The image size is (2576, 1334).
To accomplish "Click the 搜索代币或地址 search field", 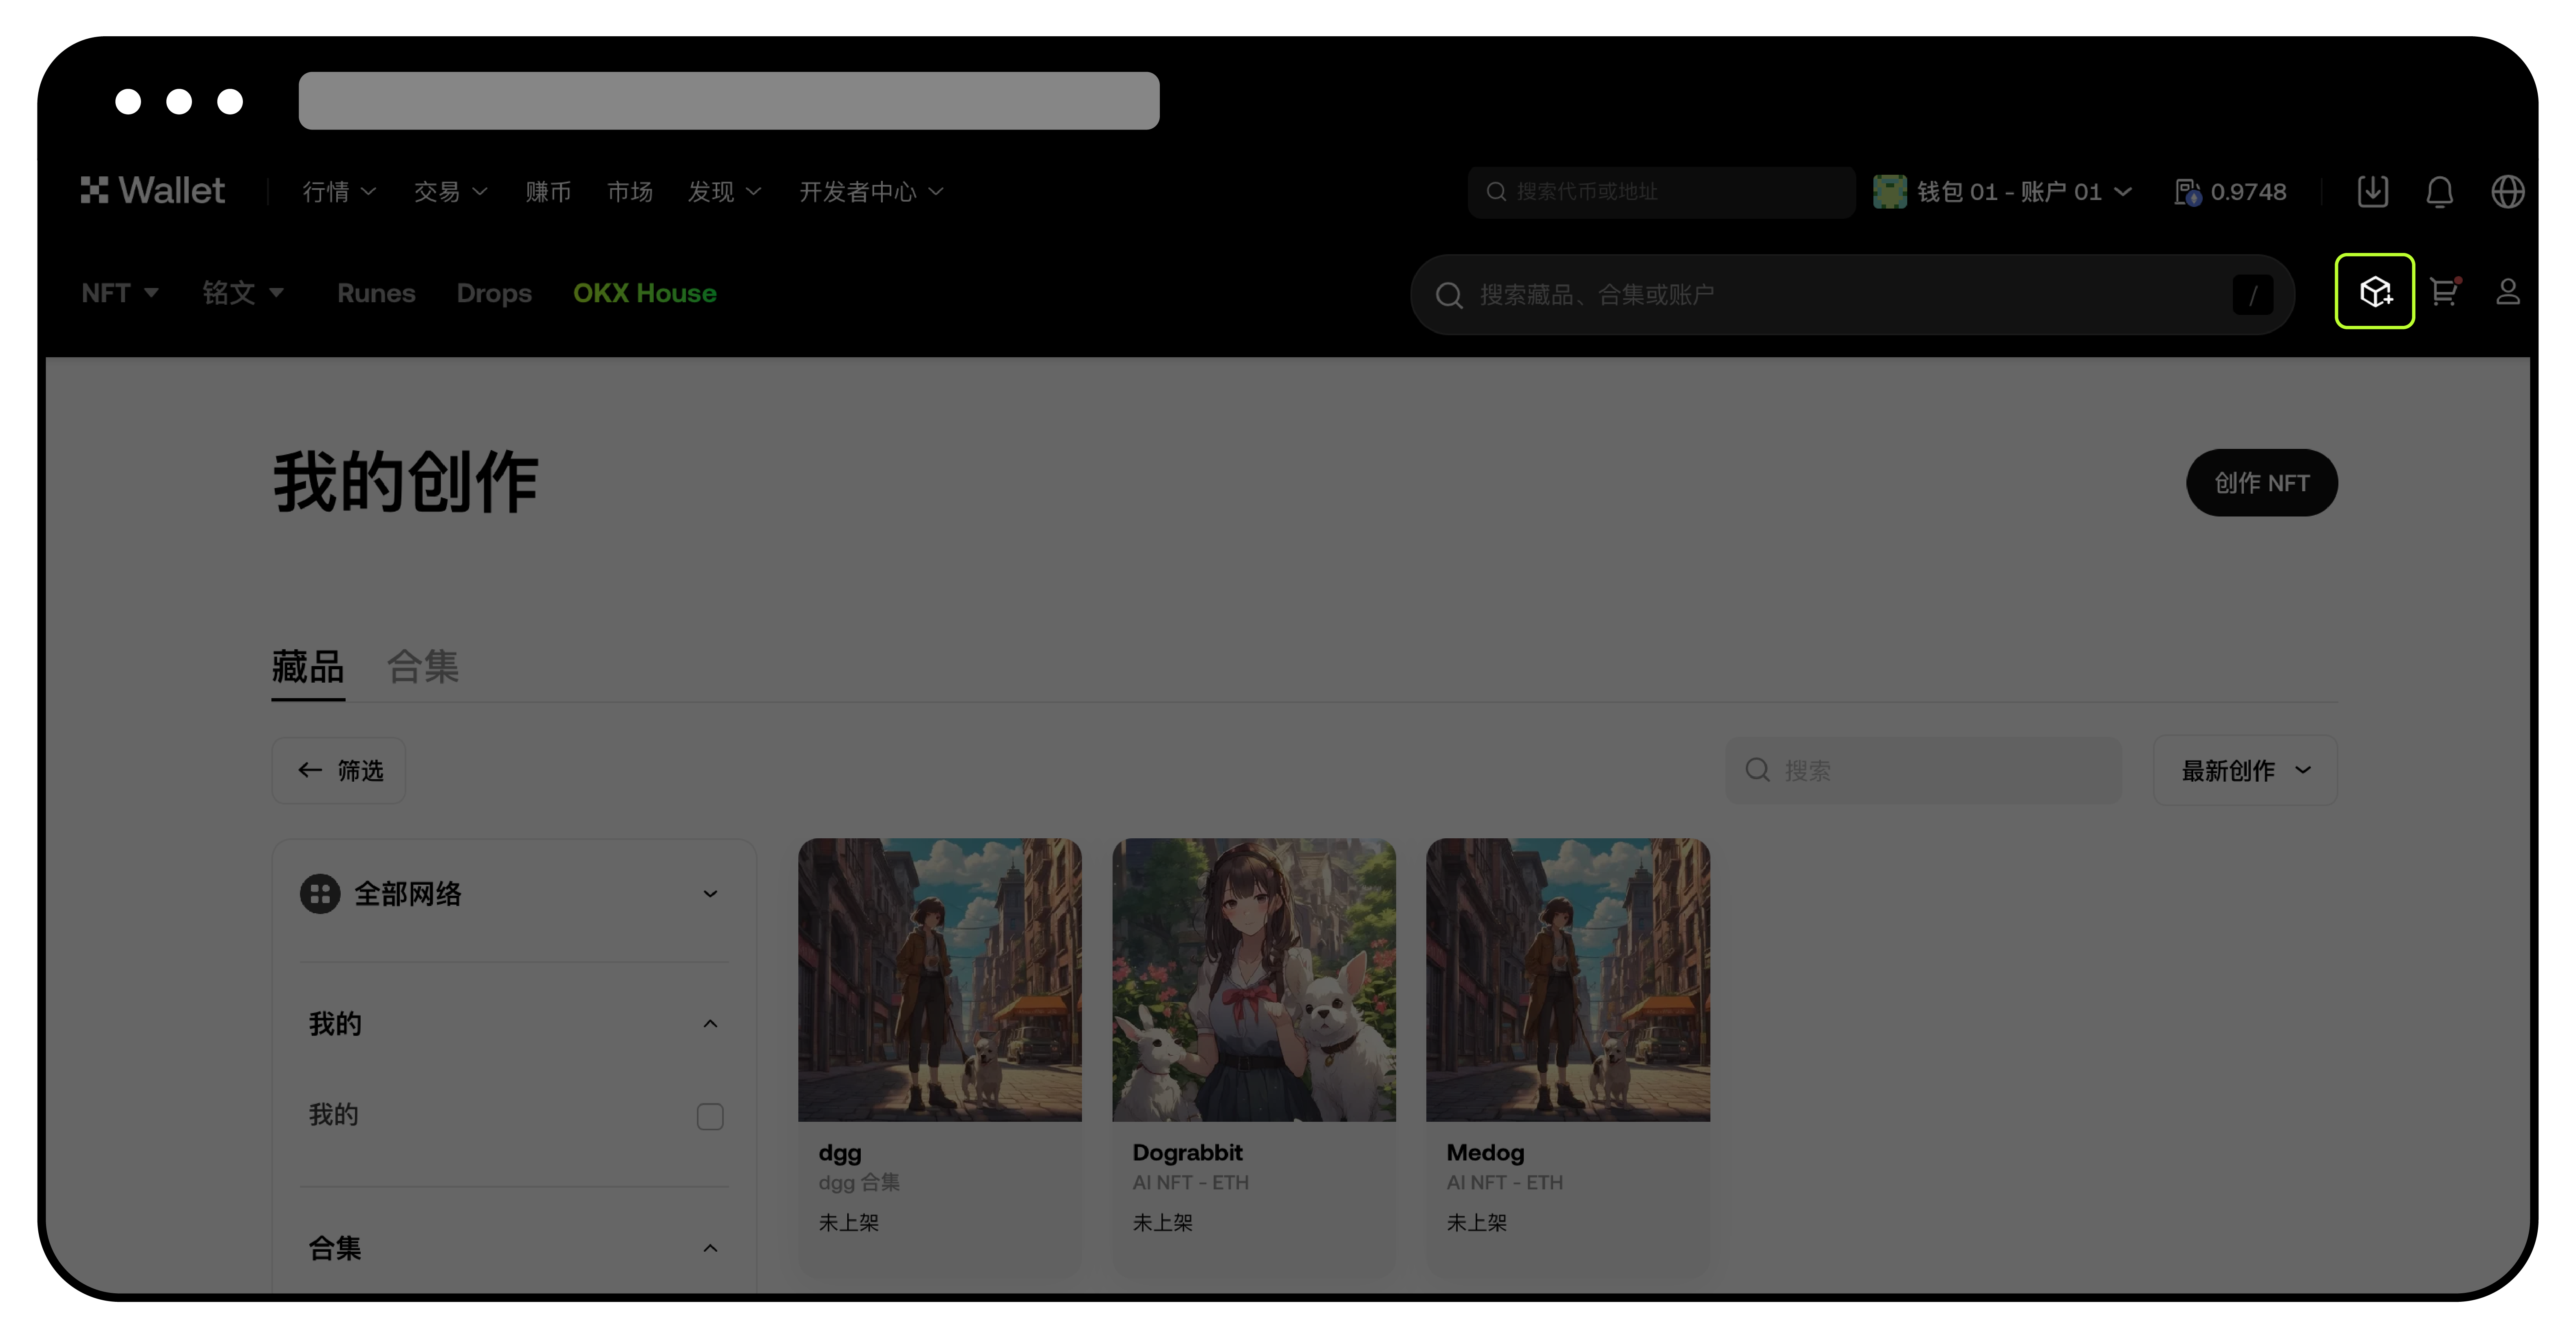I will [1661, 191].
